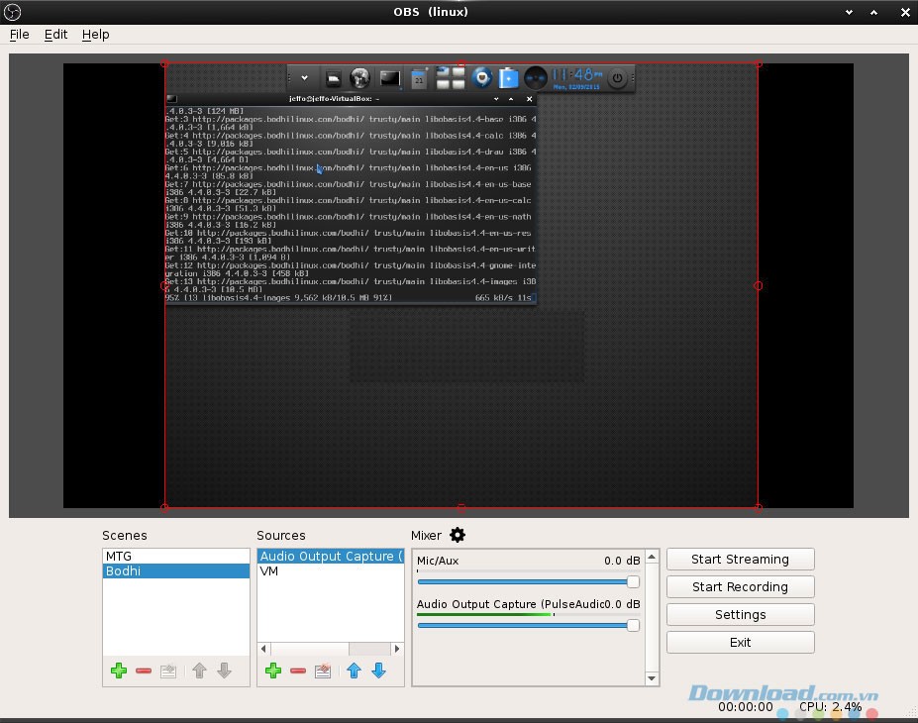Move the Bodhi scene up in the list
Viewport: 918px width, 723px height.
197,671
